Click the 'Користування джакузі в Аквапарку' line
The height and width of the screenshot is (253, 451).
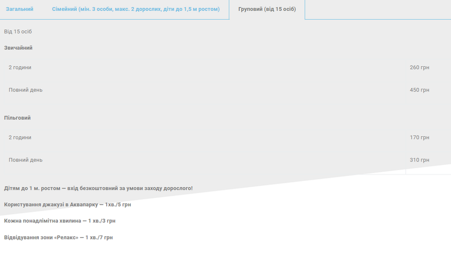click(x=51, y=205)
